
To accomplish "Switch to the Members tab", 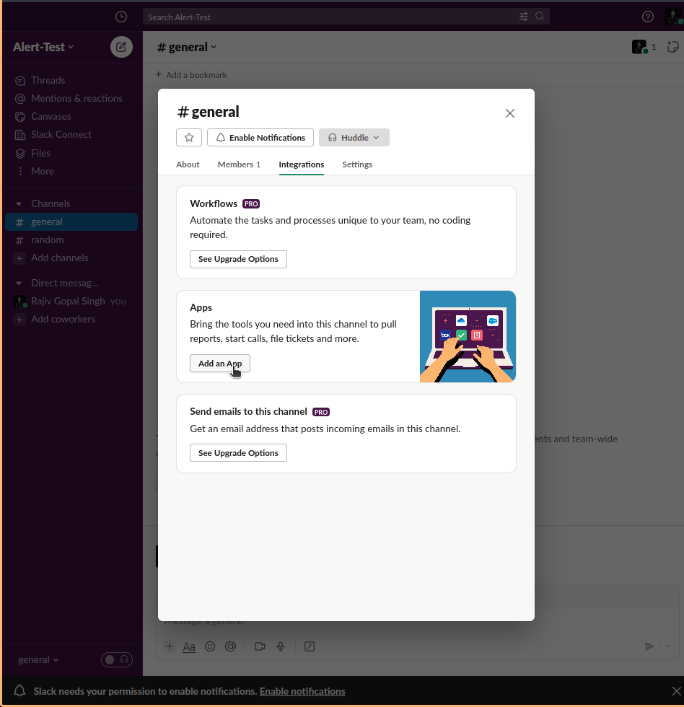I will pyautogui.click(x=239, y=164).
